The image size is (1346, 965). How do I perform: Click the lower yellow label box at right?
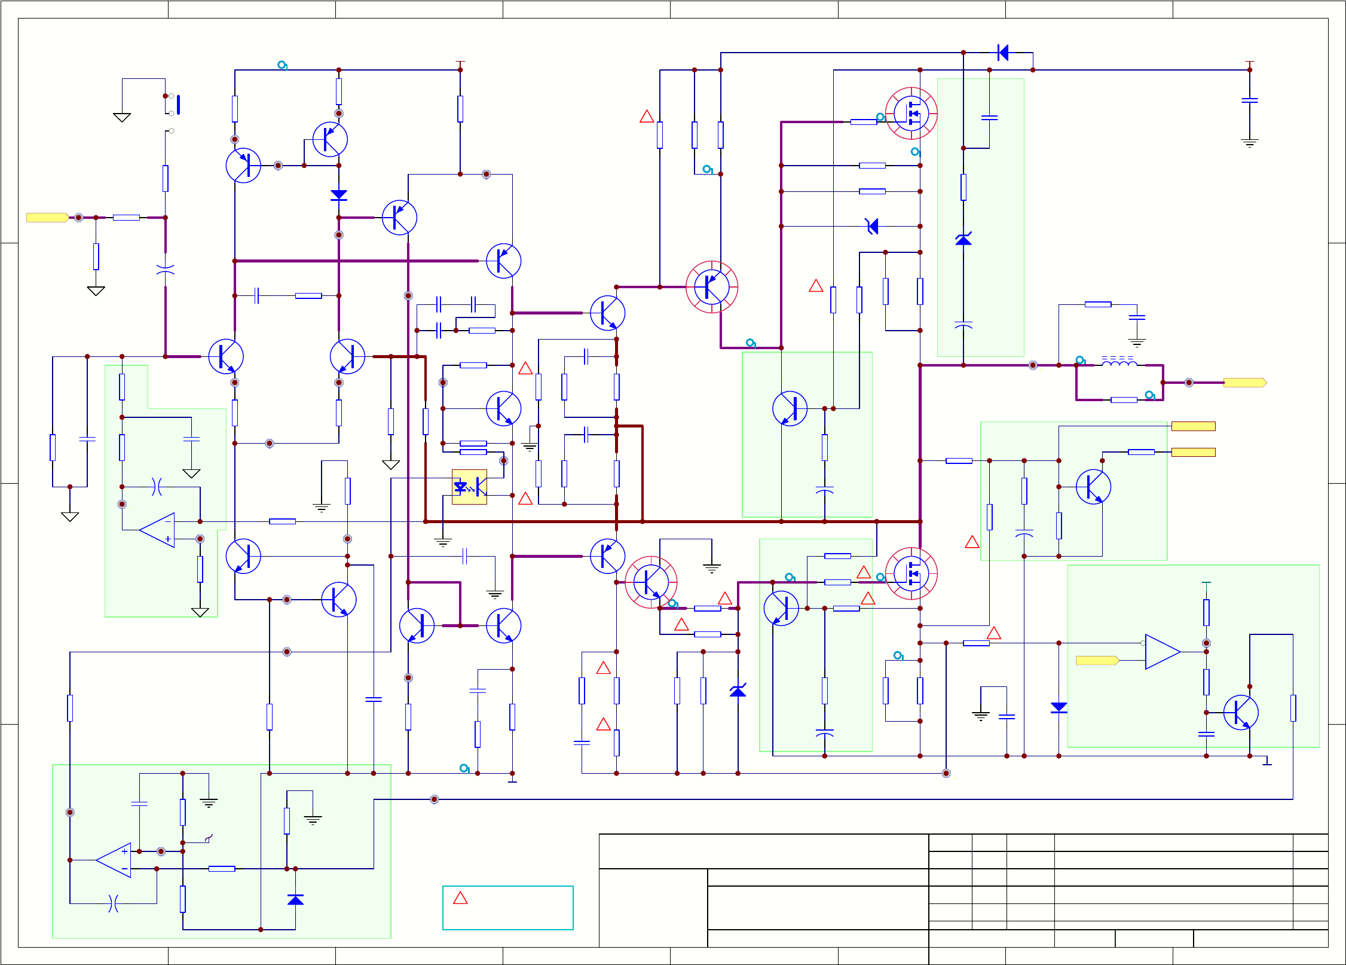click(x=1193, y=452)
